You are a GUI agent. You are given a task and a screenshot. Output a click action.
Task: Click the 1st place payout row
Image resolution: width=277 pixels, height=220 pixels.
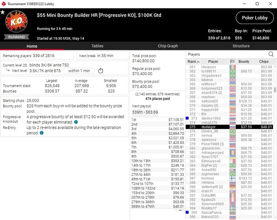[157, 120]
